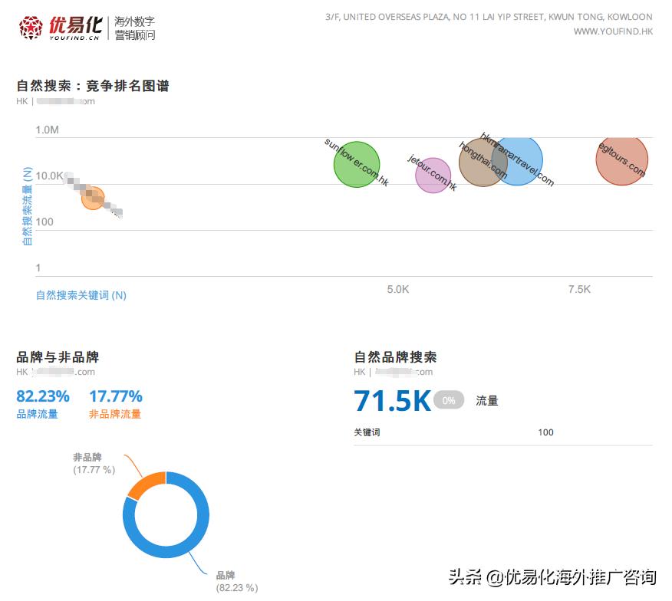672x601 pixels.
Task: Open the 自然搜索流量 (N) axis selector
Action: tap(28, 205)
